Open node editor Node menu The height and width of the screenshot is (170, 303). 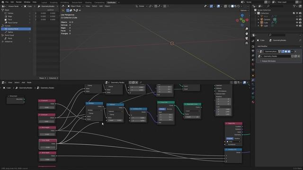tap(29, 83)
